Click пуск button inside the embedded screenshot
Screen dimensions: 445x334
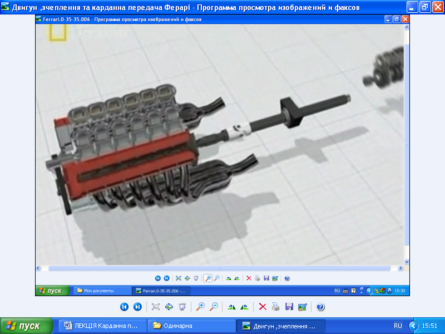pyautogui.click(x=52, y=291)
